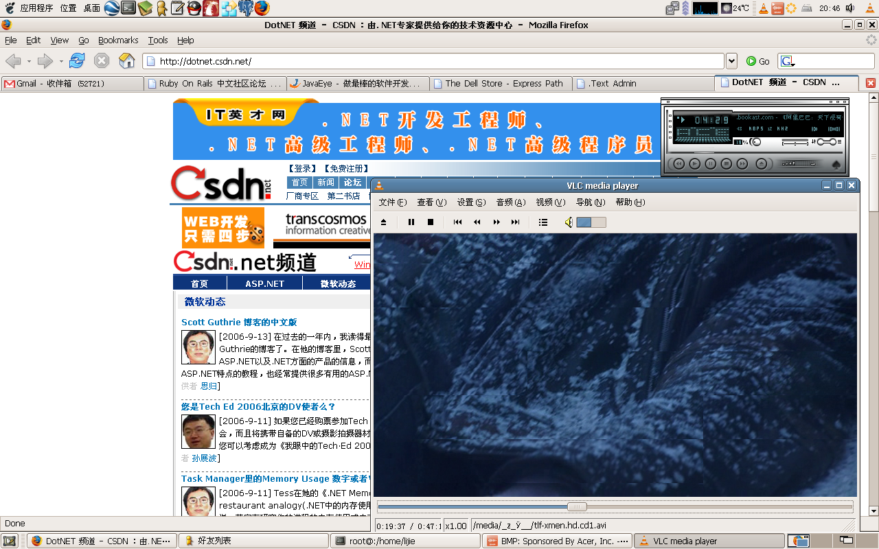Launch terminal from top panel
879x549 pixels.
click(x=128, y=8)
